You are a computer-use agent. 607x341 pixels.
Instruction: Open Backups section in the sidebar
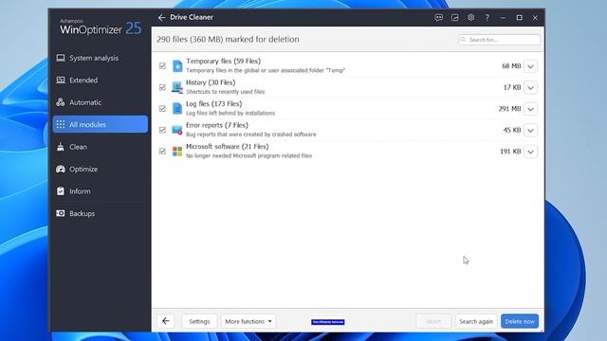(101, 213)
